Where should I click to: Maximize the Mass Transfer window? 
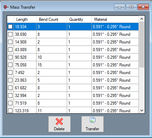click(131, 7)
